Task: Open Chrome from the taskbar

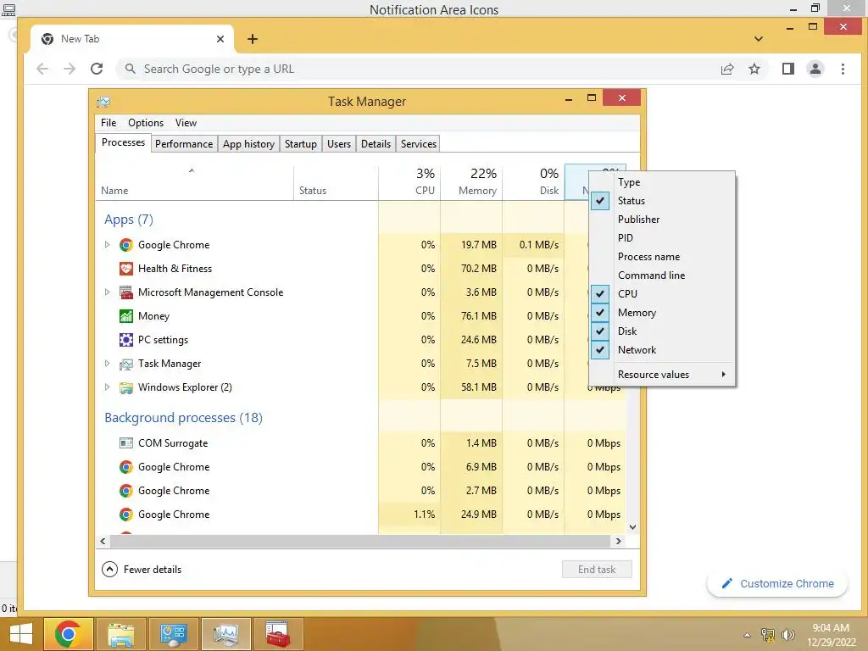Action: (68, 633)
